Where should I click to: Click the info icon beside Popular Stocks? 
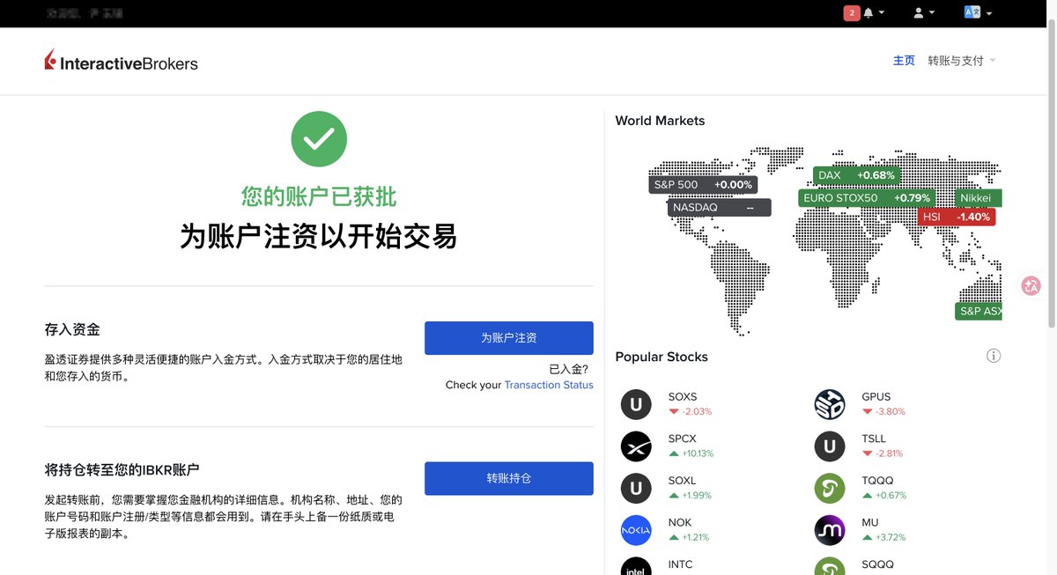[x=994, y=357]
